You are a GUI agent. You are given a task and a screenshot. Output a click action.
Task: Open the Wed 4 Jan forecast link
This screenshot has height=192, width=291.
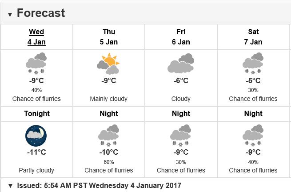pos(36,37)
